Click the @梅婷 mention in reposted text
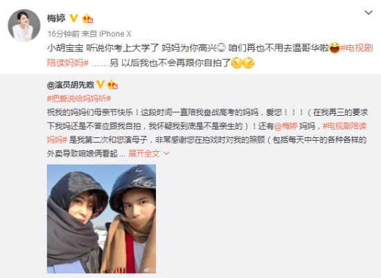This screenshot has height=278, width=381. pos(285,126)
